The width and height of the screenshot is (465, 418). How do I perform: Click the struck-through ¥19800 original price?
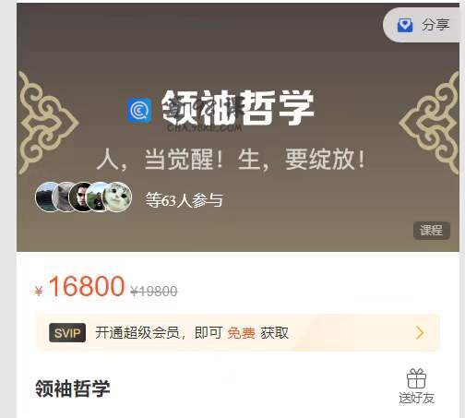click(154, 292)
